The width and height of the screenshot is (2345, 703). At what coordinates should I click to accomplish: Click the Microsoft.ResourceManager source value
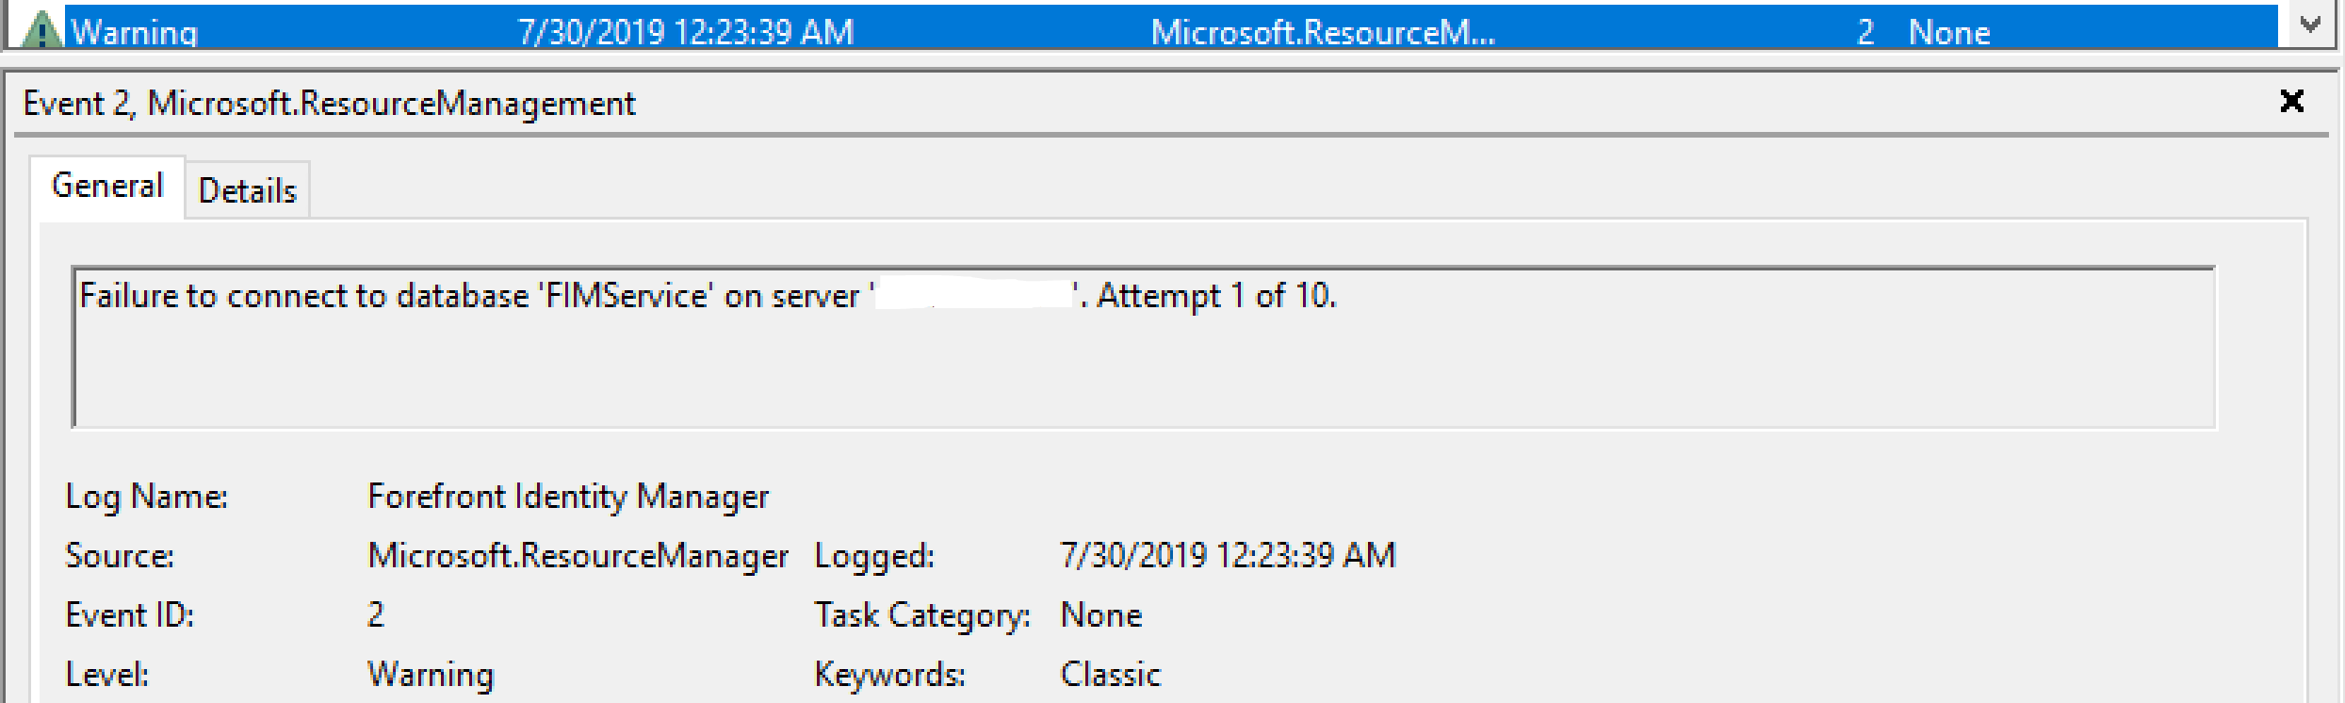coord(578,555)
